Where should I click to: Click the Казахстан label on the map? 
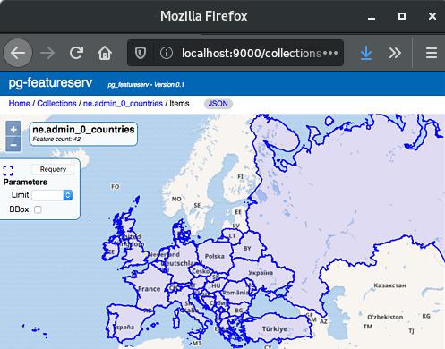[389, 285]
